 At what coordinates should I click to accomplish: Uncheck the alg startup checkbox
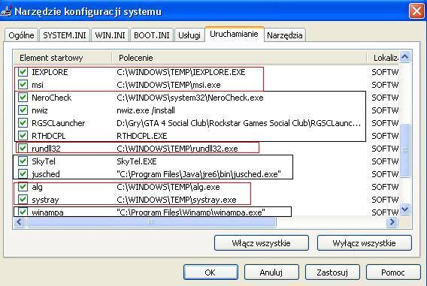pyautogui.click(x=23, y=187)
